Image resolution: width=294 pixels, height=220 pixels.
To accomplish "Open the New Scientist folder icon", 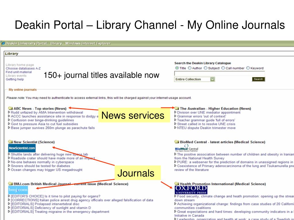I will tap(10, 142).
